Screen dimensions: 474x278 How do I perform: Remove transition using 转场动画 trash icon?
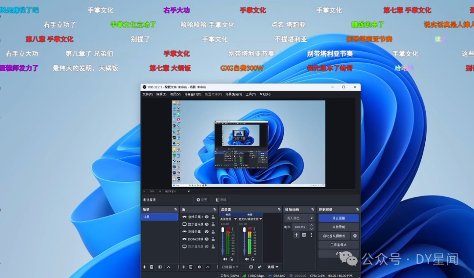[x=304, y=235]
